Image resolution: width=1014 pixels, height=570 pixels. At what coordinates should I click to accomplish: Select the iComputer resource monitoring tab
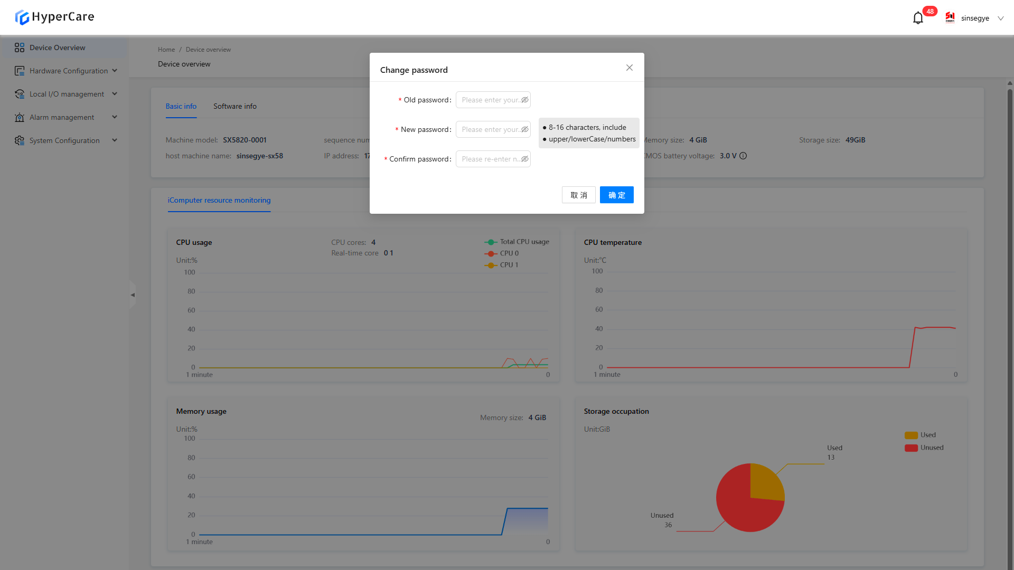pos(219,200)
